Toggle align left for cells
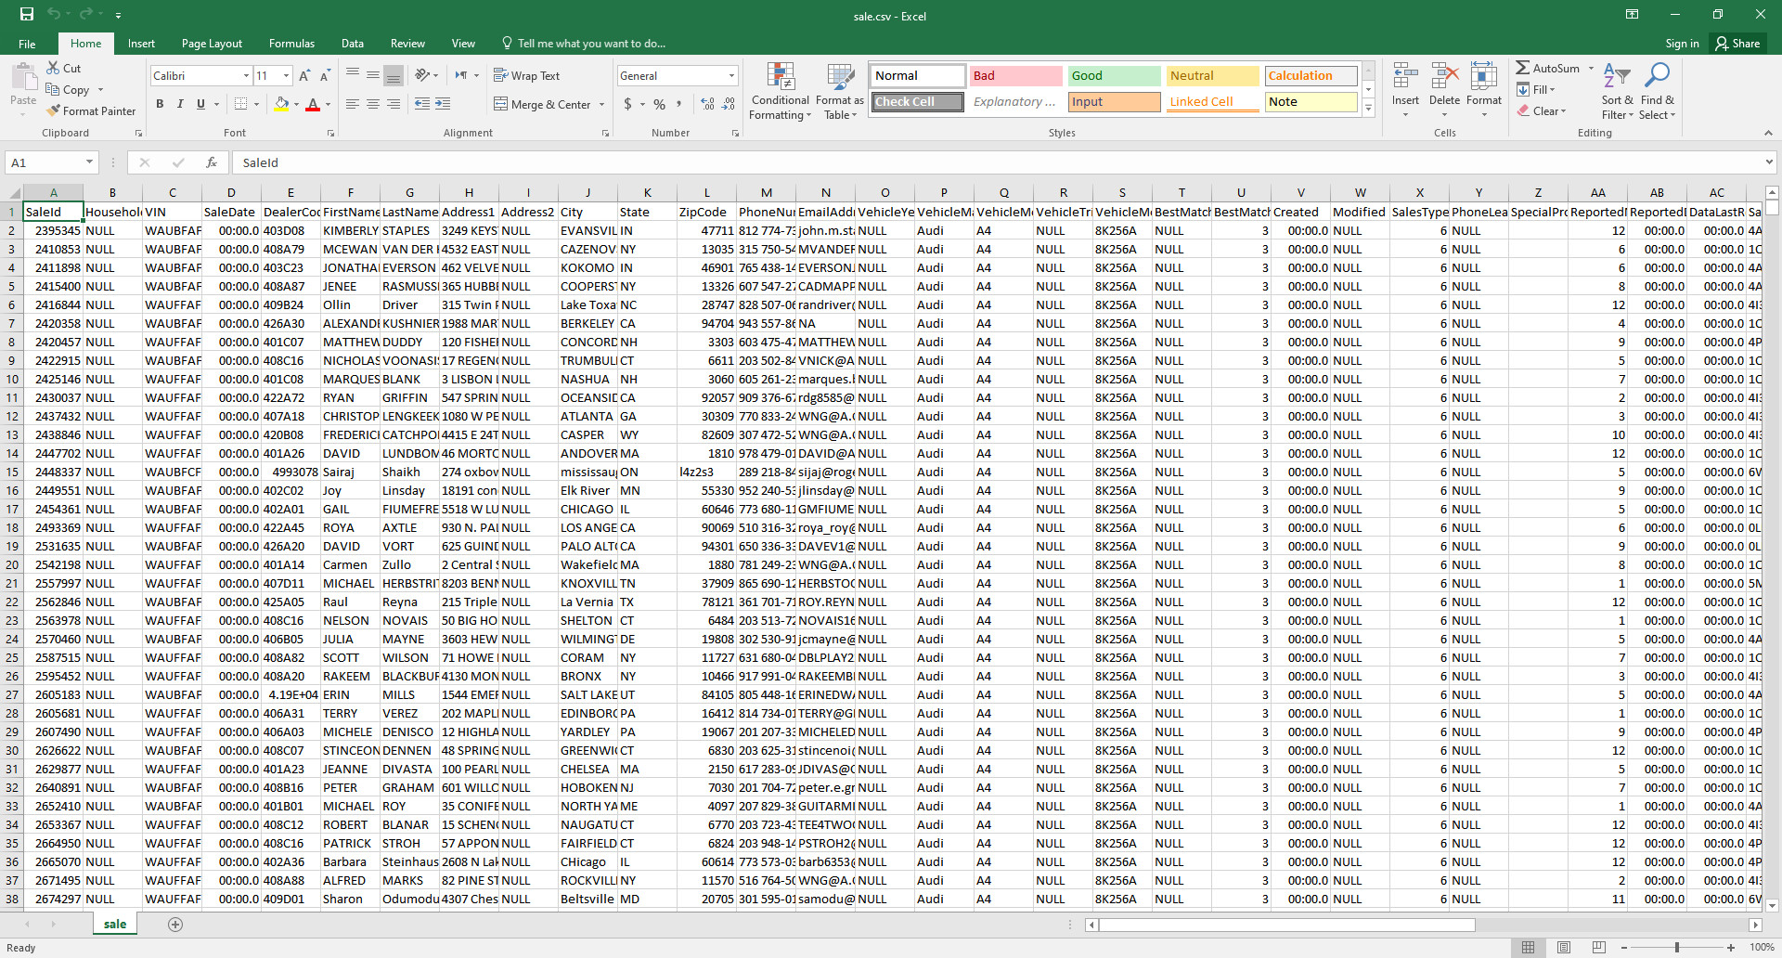The image size is (1782, 958). [353, 104]
